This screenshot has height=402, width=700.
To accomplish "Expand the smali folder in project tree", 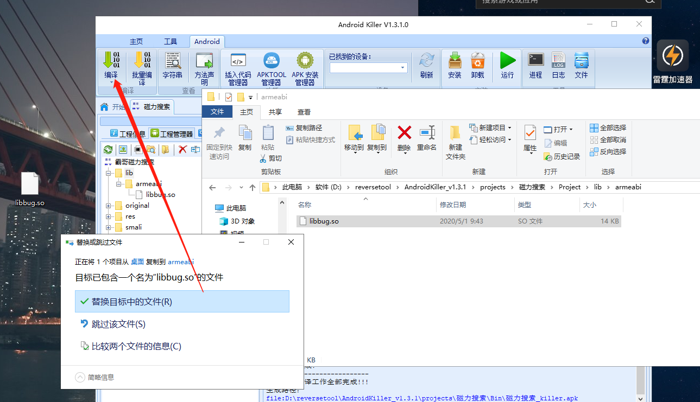I will click(108, 227).
